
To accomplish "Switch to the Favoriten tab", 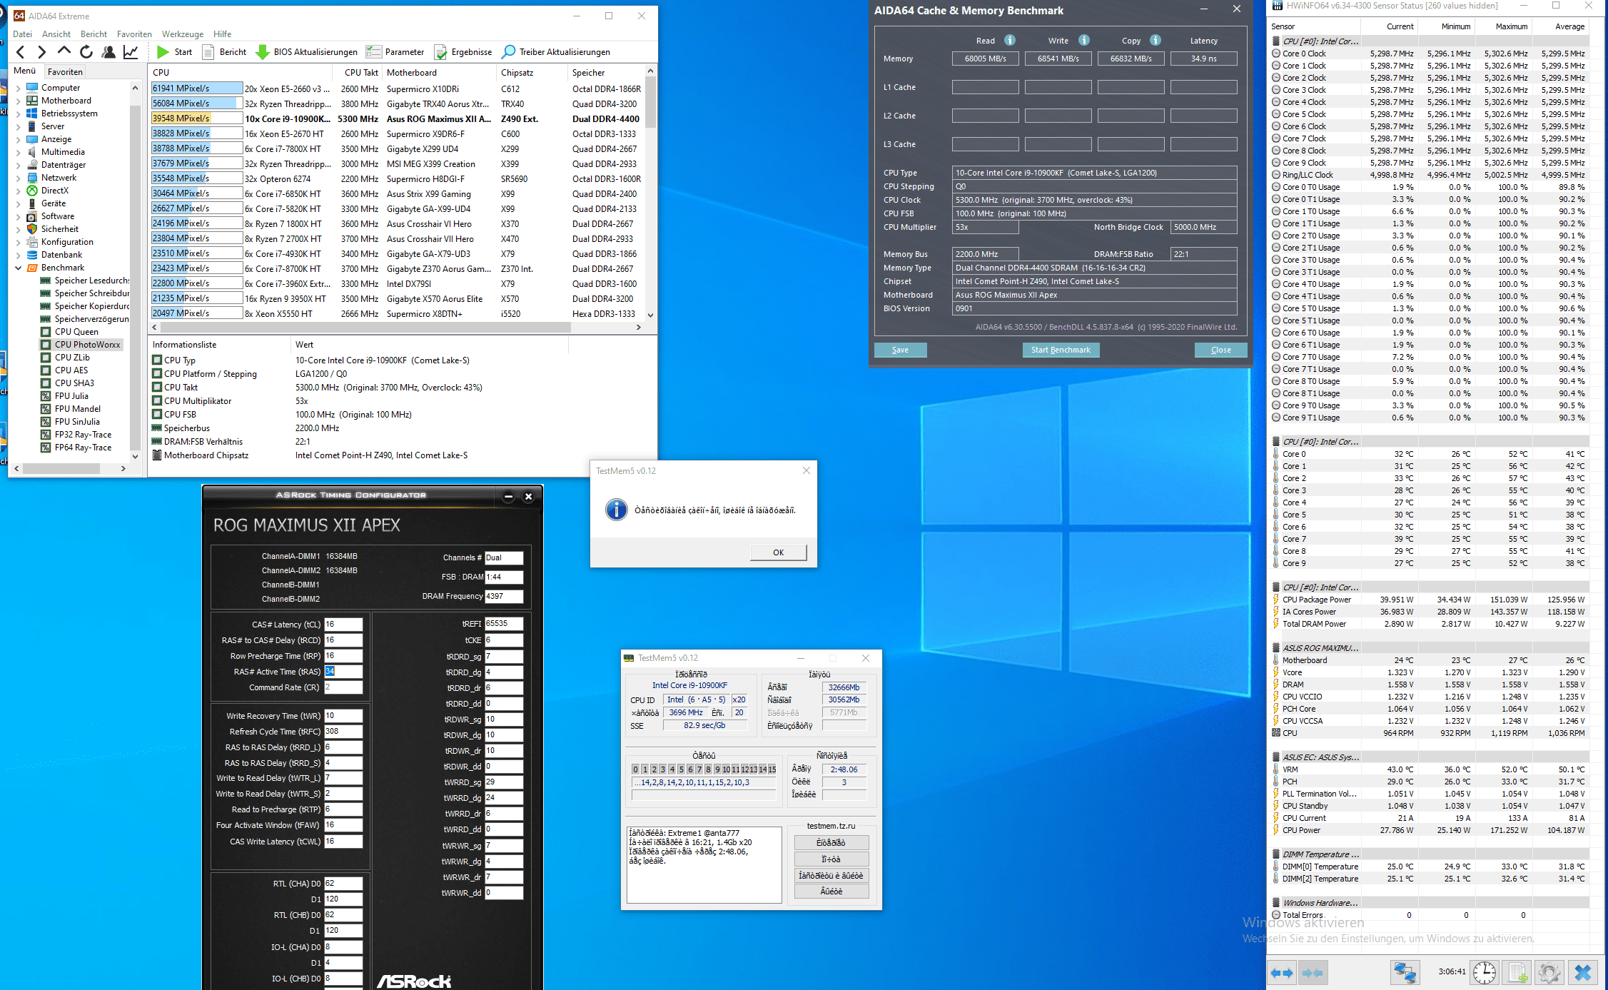I will [65, 71].
